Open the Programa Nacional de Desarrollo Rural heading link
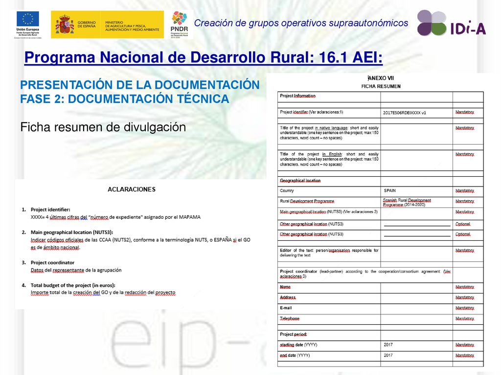The width and height of the screenshot is (501, 375). click(204, 58)
